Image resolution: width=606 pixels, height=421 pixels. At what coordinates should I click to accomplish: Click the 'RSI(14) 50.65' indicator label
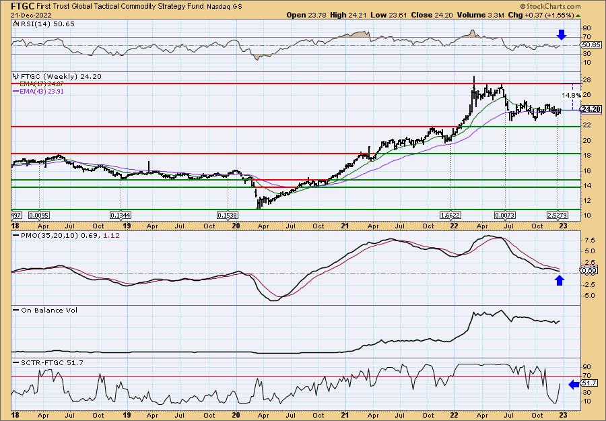point(46,24)
